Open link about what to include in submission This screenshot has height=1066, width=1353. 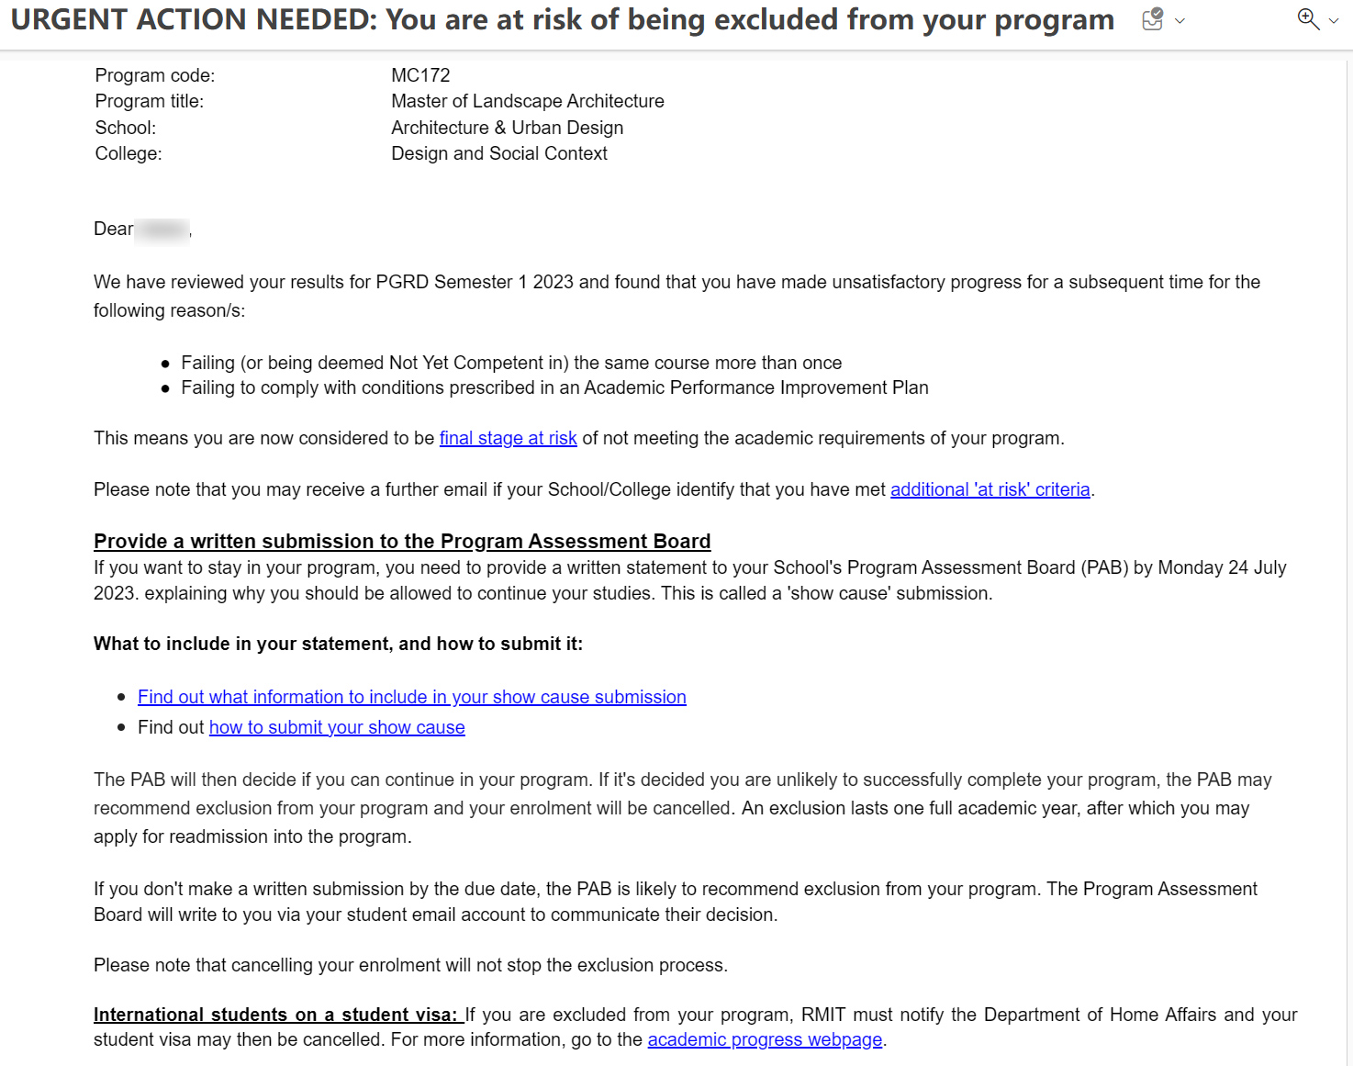click(411, 697)
